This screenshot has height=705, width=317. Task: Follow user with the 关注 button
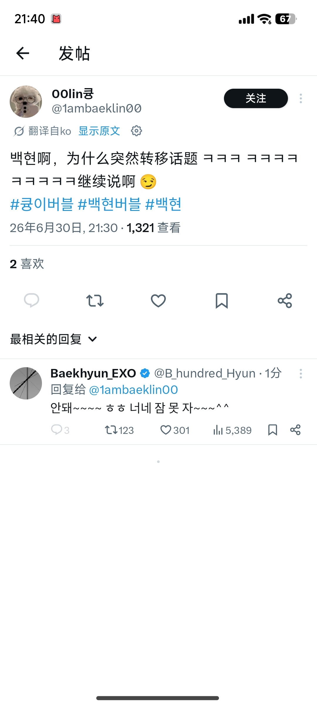tap(256, 98)
